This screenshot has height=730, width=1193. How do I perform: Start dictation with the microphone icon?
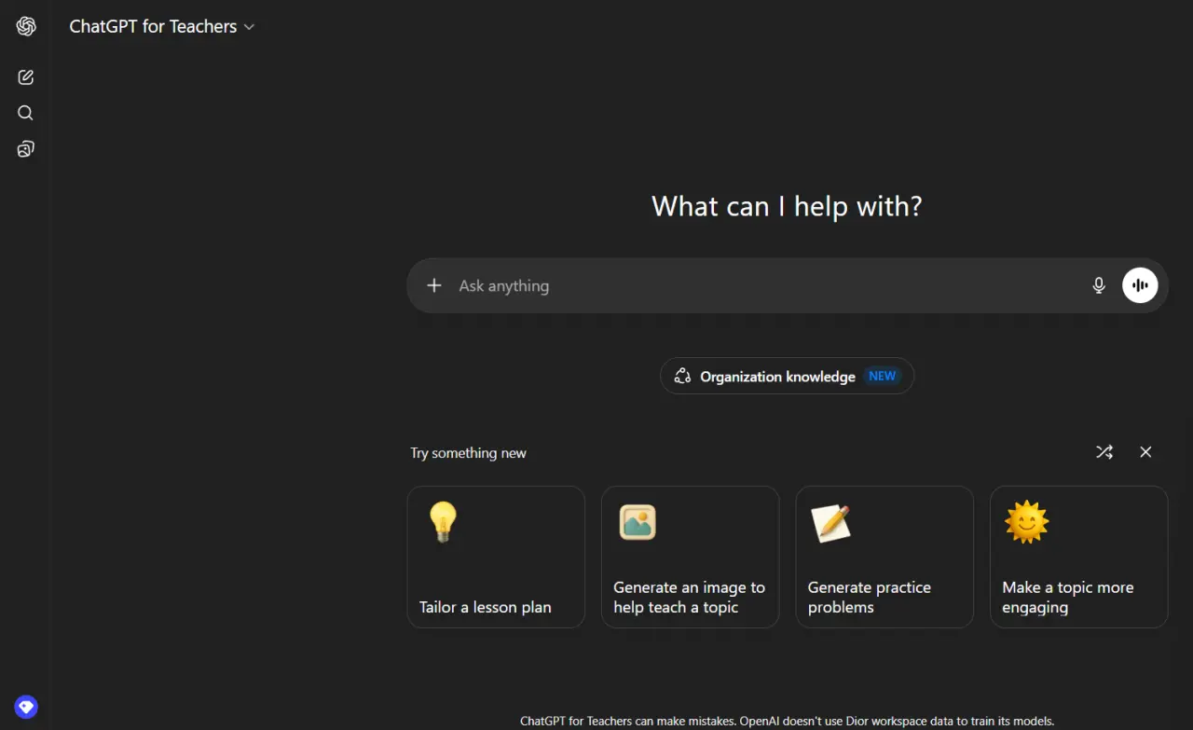[x=1099, y=285]
